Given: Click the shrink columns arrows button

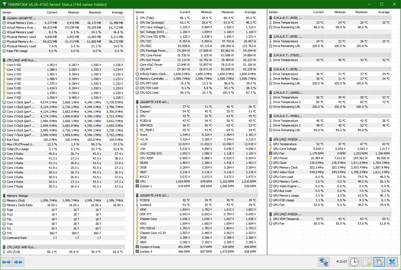Looking at the screenshot, I should (18, 262).
